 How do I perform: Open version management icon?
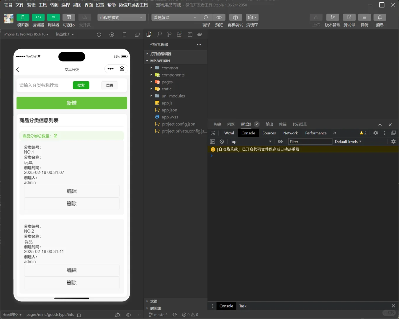tap(333, 17)
